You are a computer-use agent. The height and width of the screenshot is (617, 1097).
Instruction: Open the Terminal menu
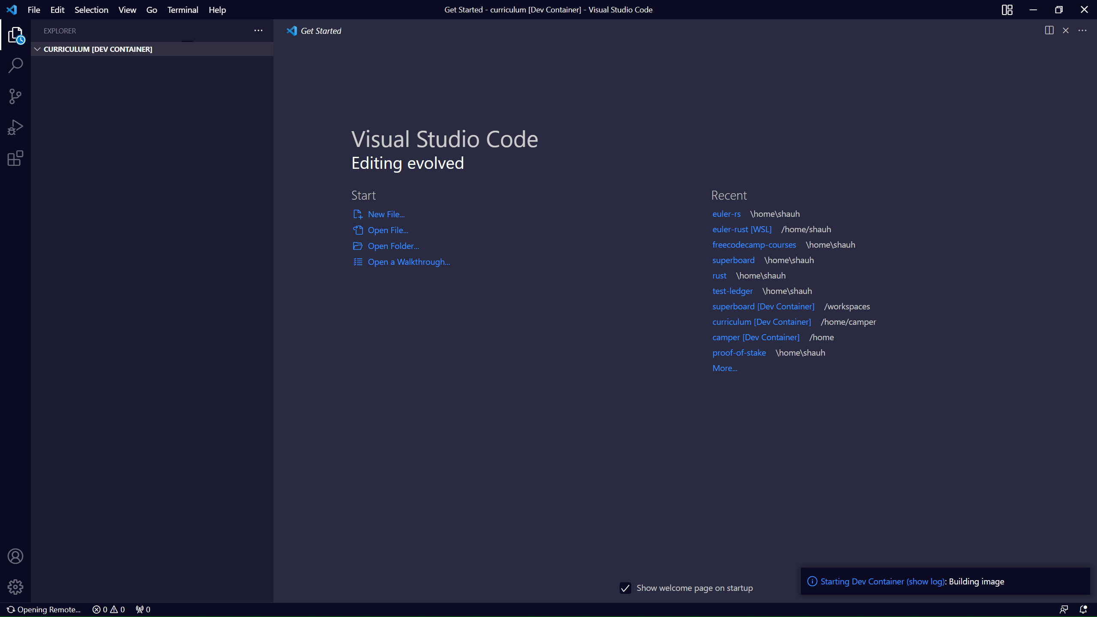click(183, 9)
